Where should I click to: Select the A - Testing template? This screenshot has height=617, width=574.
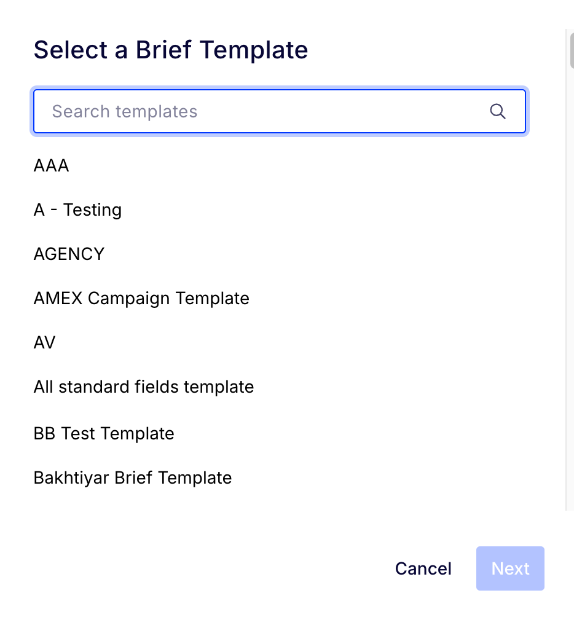[77, 210]
